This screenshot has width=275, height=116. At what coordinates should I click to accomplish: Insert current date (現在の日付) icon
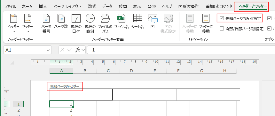tap(76, 24)
